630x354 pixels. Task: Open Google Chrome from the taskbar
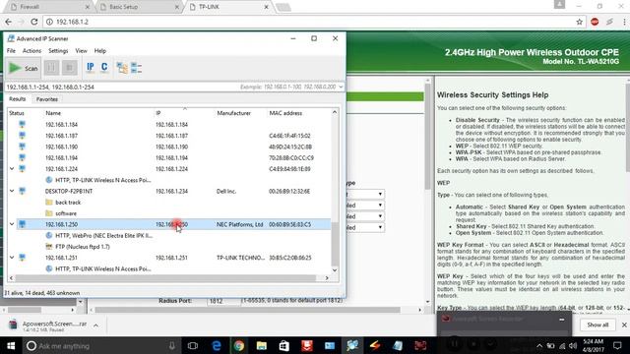pyautogui.click(x=238, y=345)
